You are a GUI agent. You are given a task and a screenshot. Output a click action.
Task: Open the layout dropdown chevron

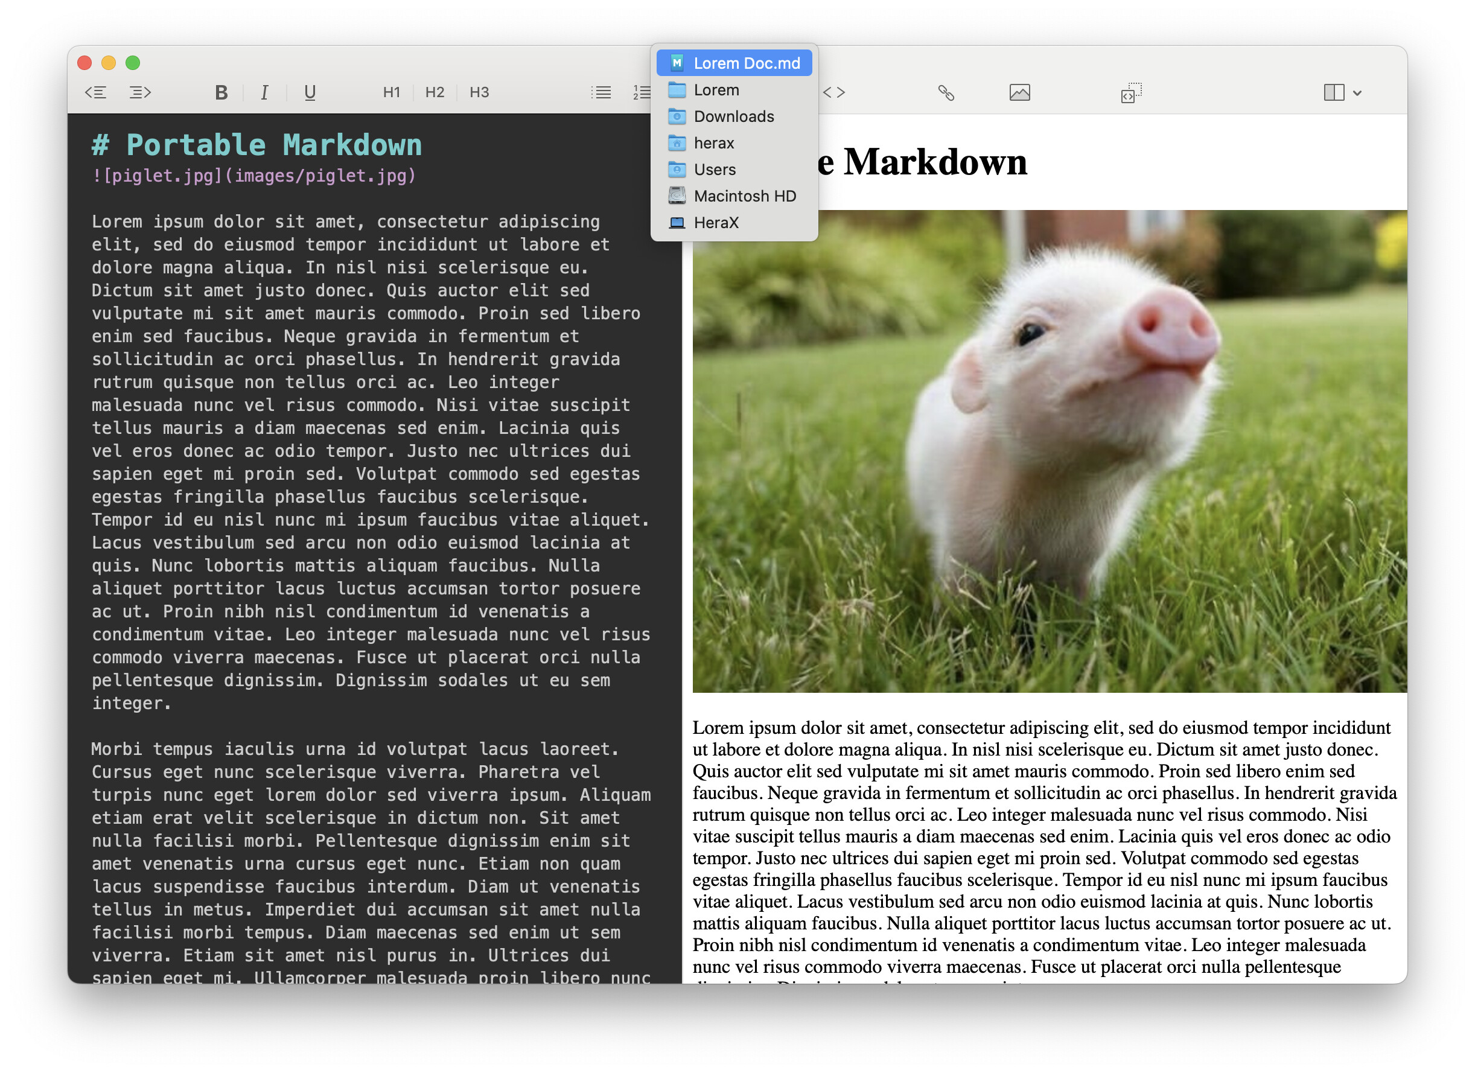click(x=1357, y=93)
